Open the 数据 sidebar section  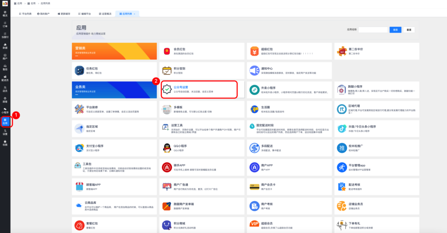pos(5,46)
